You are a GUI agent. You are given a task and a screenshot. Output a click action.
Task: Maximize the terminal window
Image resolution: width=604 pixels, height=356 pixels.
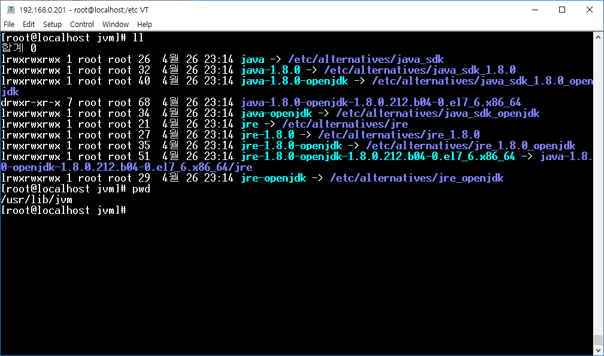tap(562, 10)
